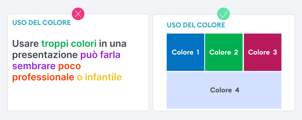Screen dimensions: 302x120
Task: Click the orange word "professionale"
Action: (43, 77)
